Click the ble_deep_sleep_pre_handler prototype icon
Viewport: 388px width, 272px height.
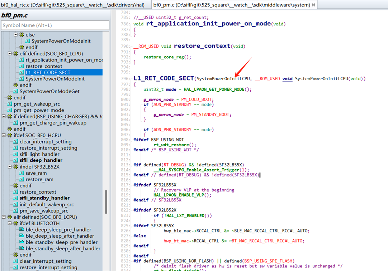click(22, 229)
